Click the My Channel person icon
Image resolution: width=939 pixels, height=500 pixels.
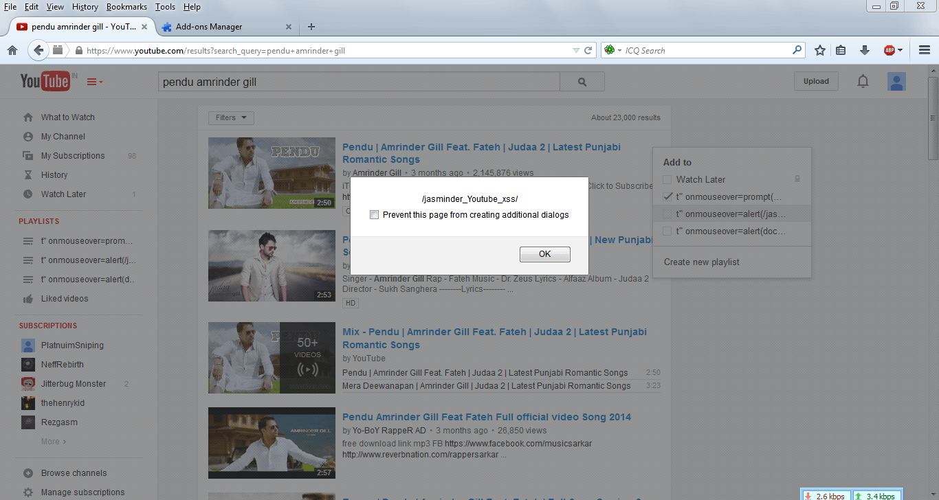coord(27,137)
